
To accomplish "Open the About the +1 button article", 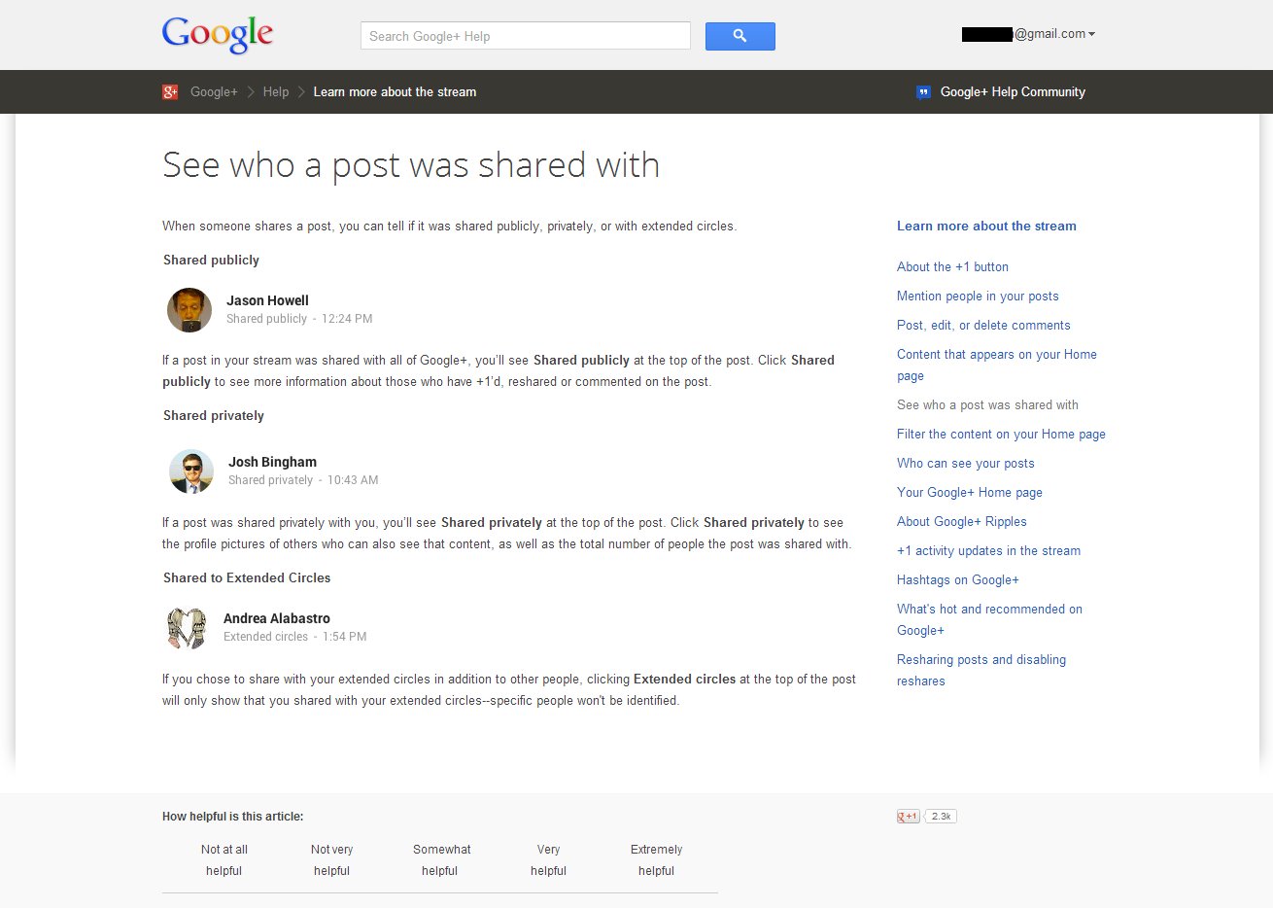I will (x=952, y=266).
